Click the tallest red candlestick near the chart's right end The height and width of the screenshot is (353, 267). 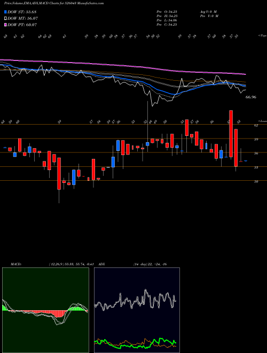click(231, 134)
